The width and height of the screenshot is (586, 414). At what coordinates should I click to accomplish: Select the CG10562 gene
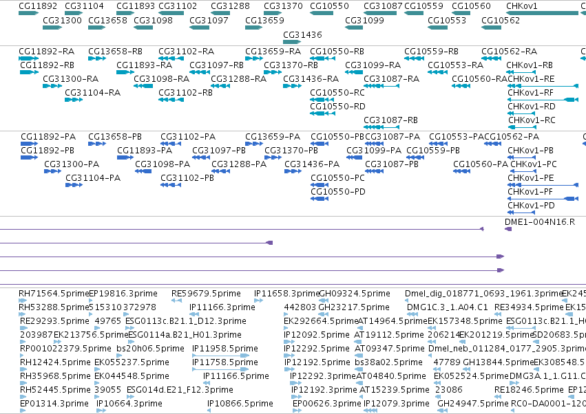pyautogui.click(x=492, y=28)
